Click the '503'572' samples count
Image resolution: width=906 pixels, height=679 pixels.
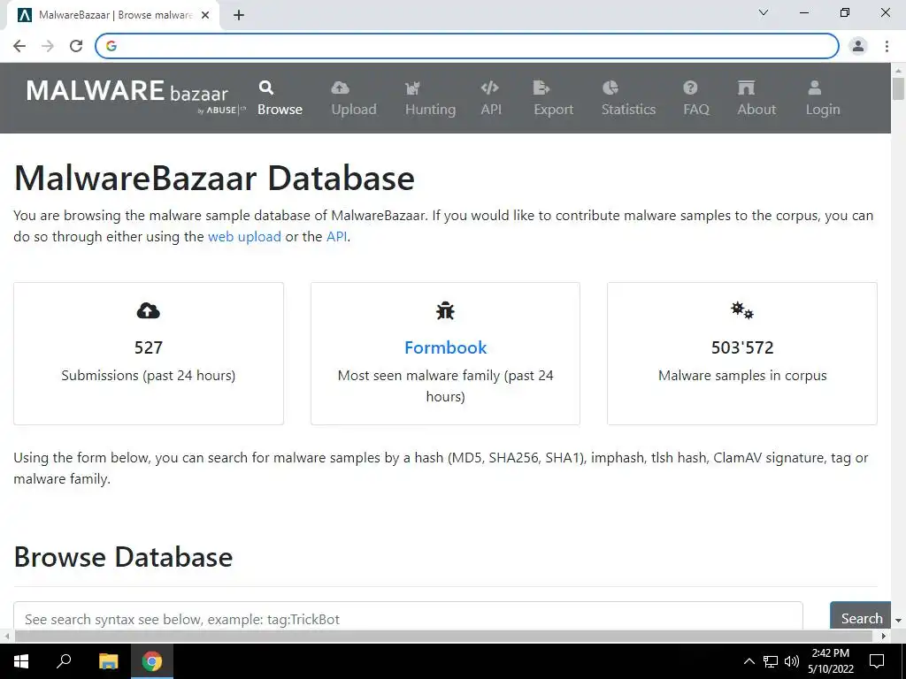(742, 347)
